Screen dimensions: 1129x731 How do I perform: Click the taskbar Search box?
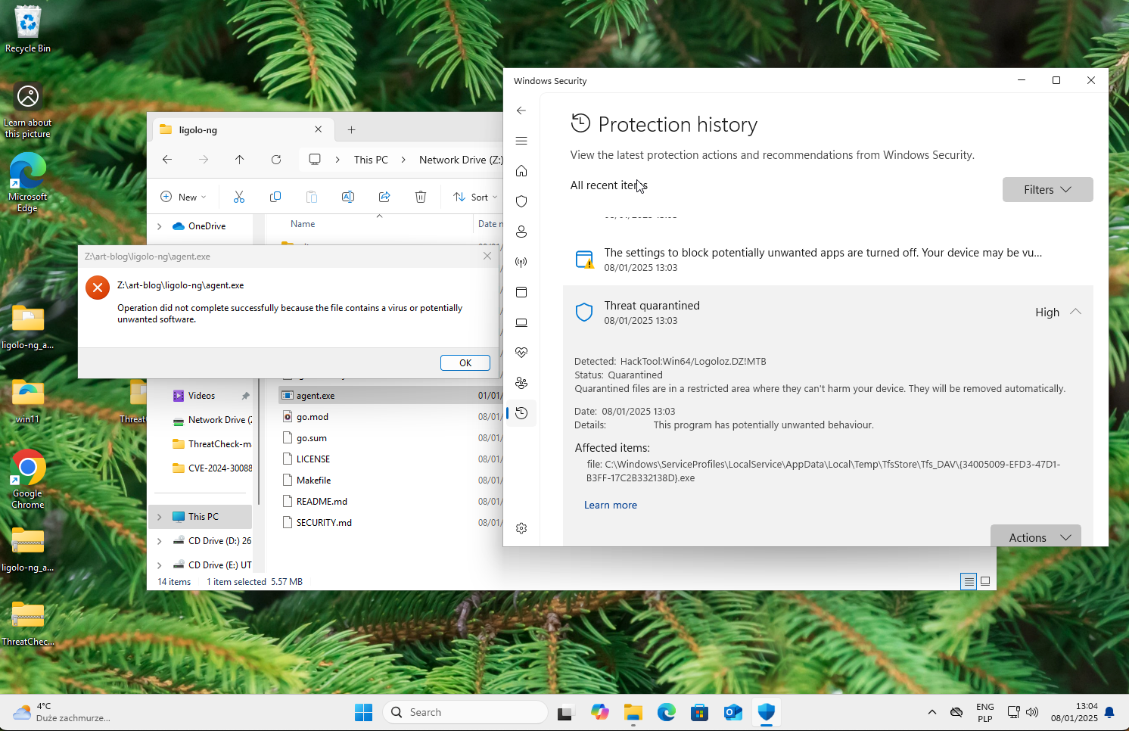(x=465, y=712)
